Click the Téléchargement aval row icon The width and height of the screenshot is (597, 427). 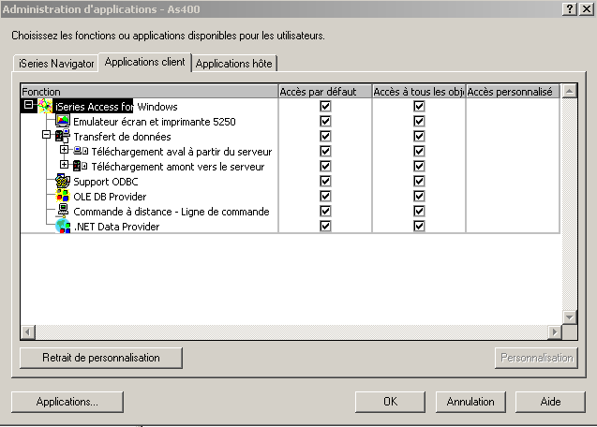click(81, 151)
